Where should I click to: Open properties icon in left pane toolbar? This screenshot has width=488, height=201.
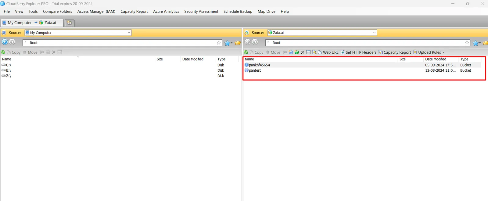[60, 52]
